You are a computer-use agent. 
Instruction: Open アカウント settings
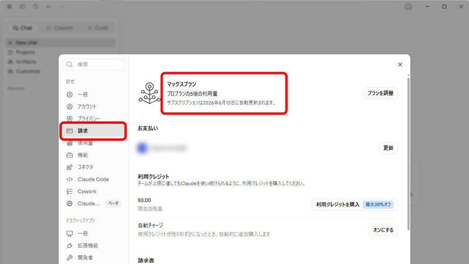point(94,107)
